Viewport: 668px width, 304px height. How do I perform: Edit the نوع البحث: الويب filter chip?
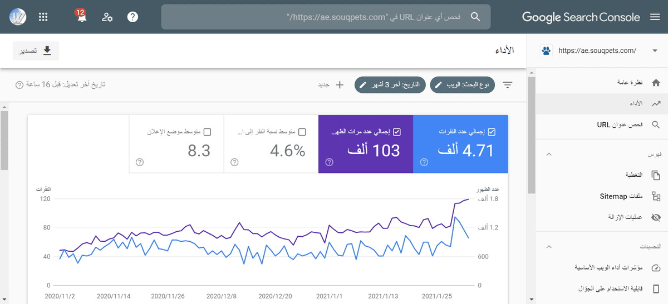point(463,85)
